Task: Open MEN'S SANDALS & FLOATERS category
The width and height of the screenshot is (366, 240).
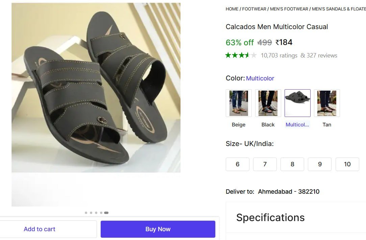Action: [x=338, y=9]
